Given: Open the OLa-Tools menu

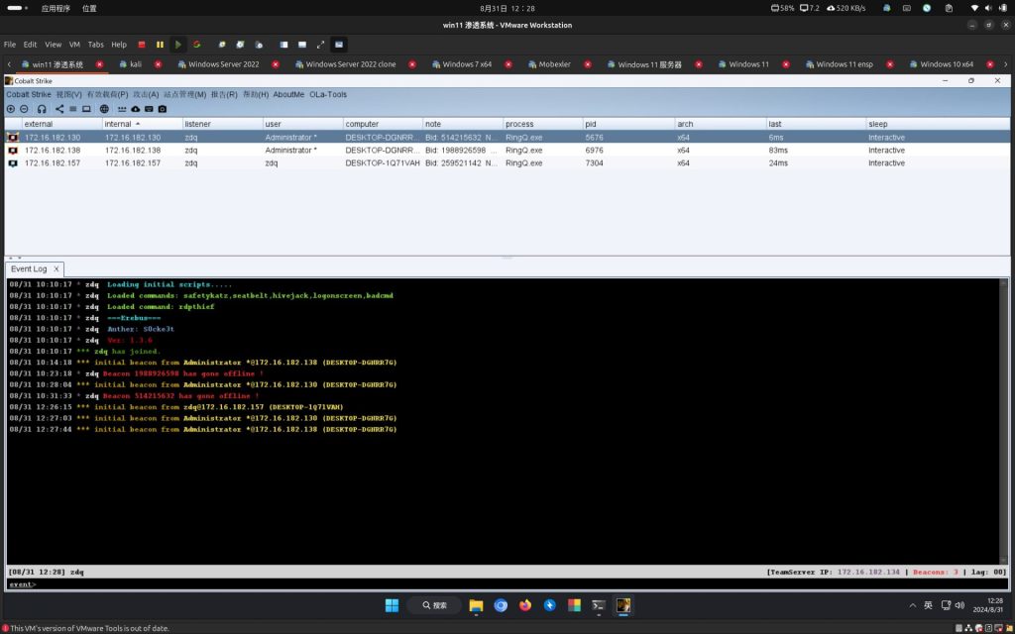Looking at the screenshot, I should coord(328,94).
